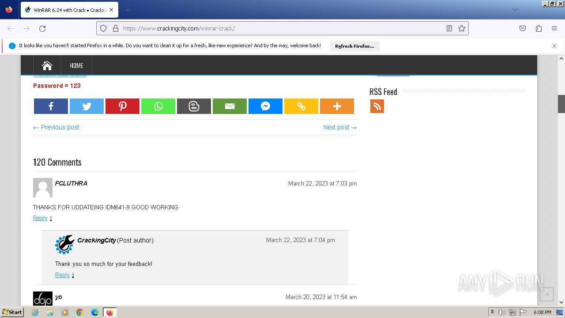This screenshot has width=565, height=318.
Task: Open March 22, 2023 7:04 pm timestamp
Action: coord(301,240)
